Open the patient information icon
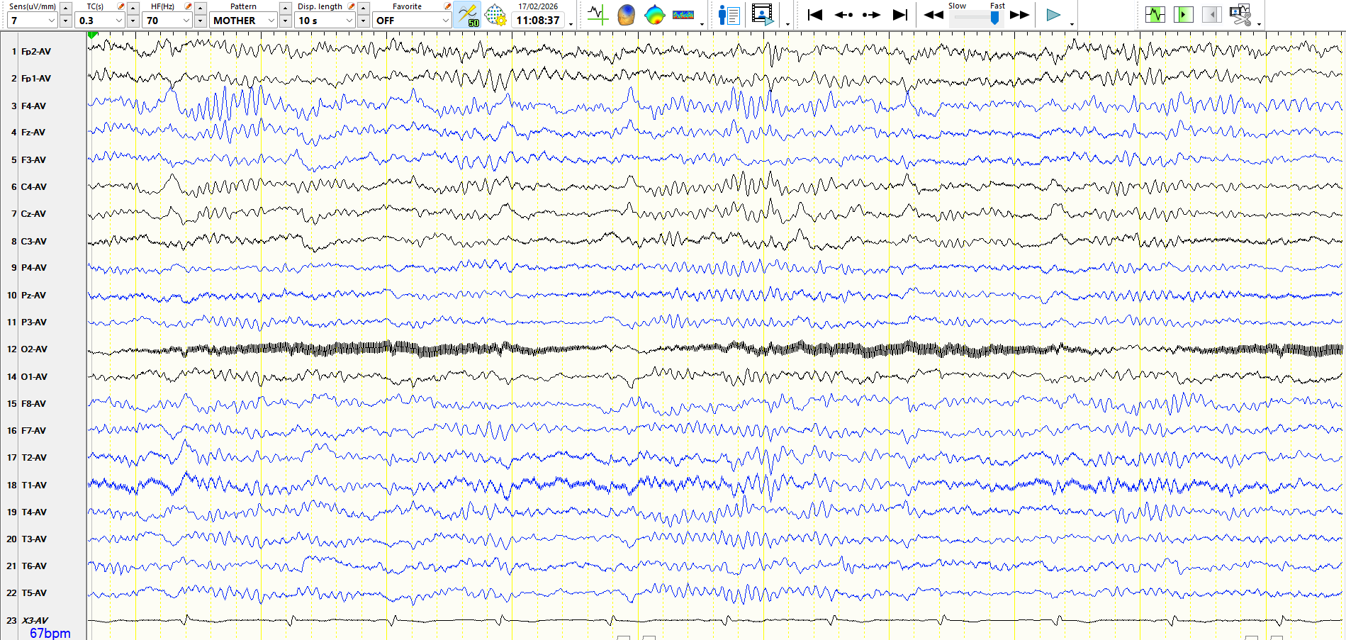 [x=729, y=15]
